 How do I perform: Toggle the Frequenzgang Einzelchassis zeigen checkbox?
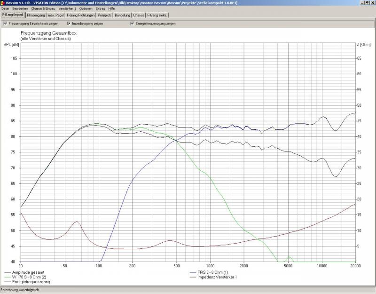coord(6,24)
